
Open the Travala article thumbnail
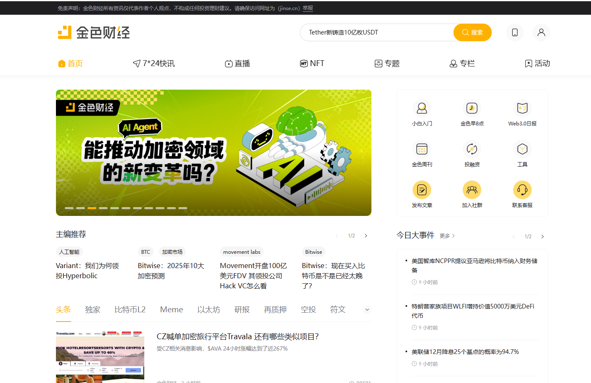[100, 357]
